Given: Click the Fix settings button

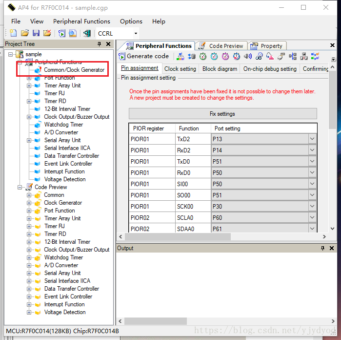Looking at the screenshot, I should 222,114.
